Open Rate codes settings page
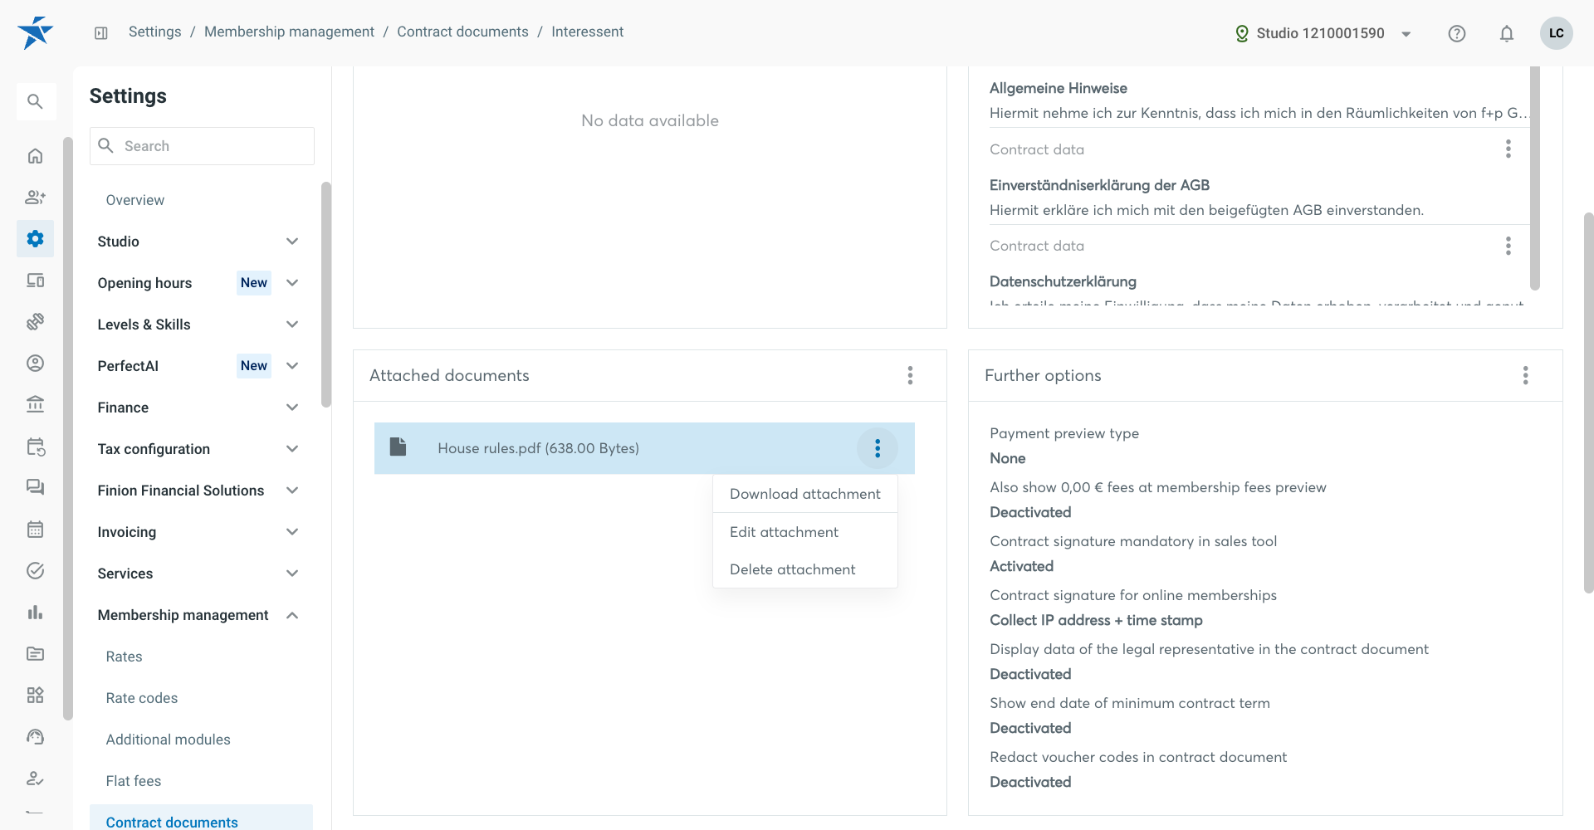Image resolution: width=1594 pixels, height=830 pixels. click(x=142, y=698)
